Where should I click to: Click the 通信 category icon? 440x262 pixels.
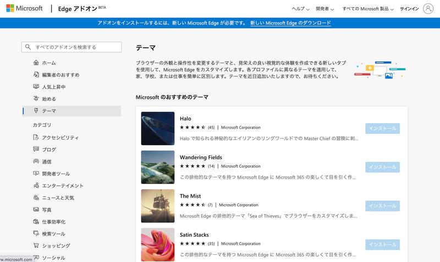(x=36, y=161)
